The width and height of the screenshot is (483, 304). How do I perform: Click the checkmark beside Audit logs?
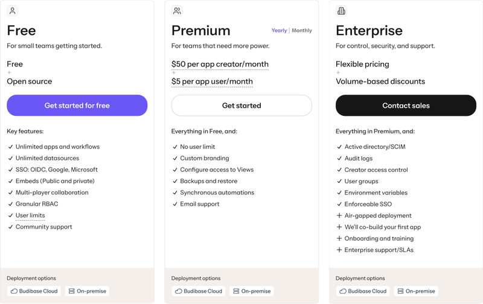tap(339, 158)
